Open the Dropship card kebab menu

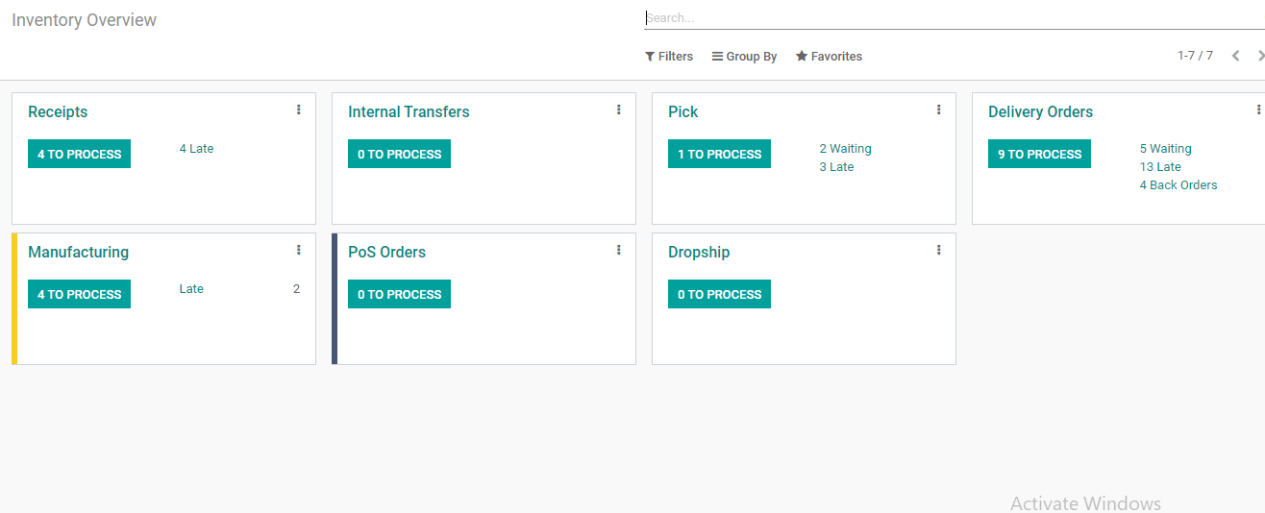click(x=938, y=251)
